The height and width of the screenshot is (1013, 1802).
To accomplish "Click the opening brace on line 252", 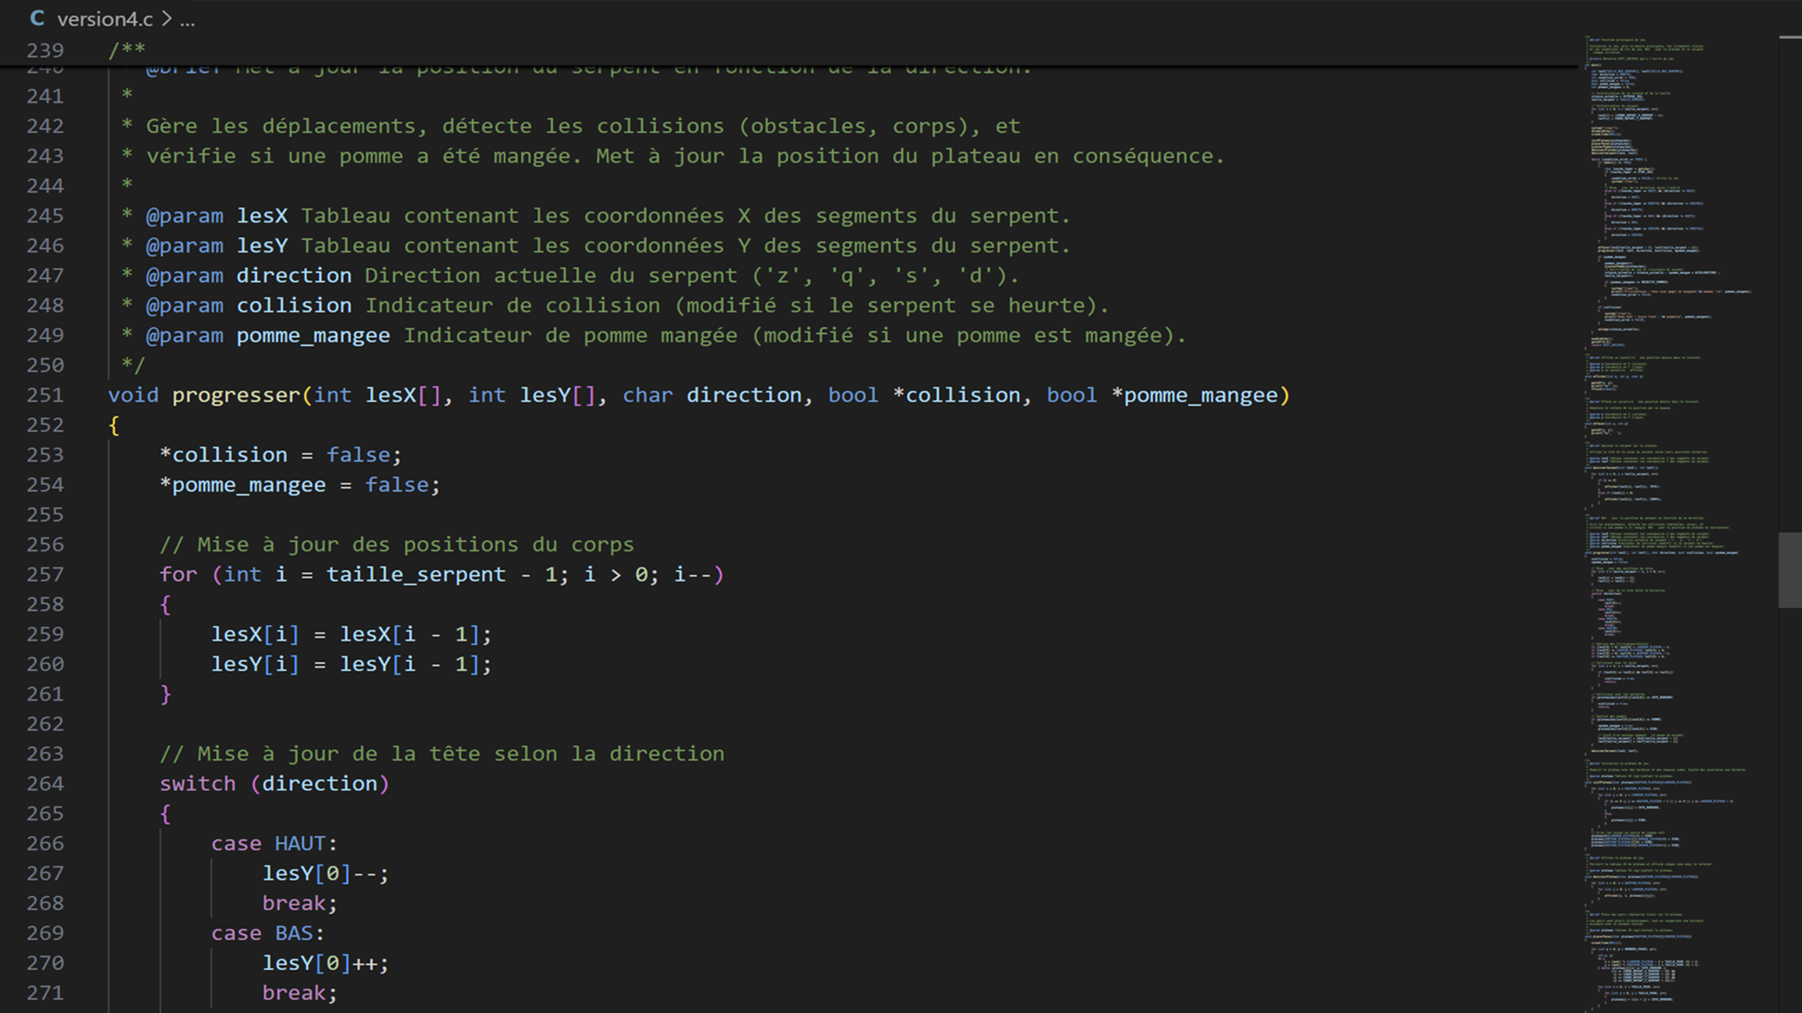I will tap(114, 425).
